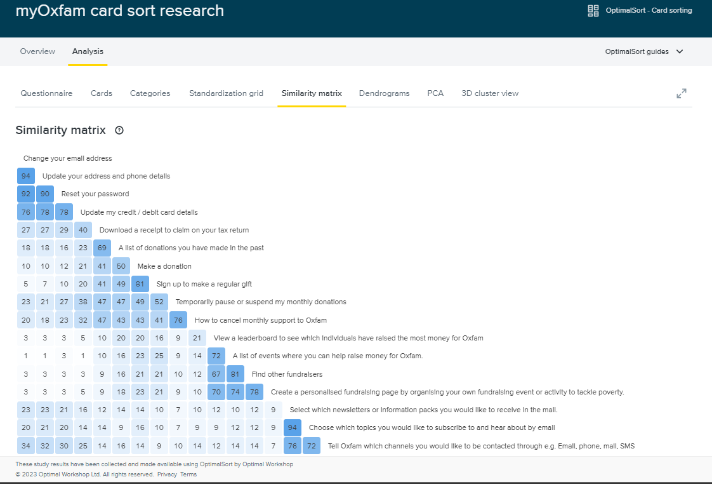Click the 67 cell in 'Find other fundraisers' row
Image resolution: width=712 pixels, height=484 pixels.
pyautogui.click(x=216, y=375)
